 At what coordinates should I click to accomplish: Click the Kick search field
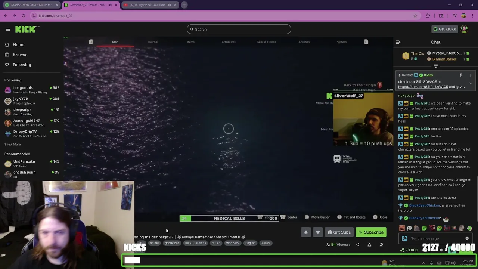tap(239, 29)
